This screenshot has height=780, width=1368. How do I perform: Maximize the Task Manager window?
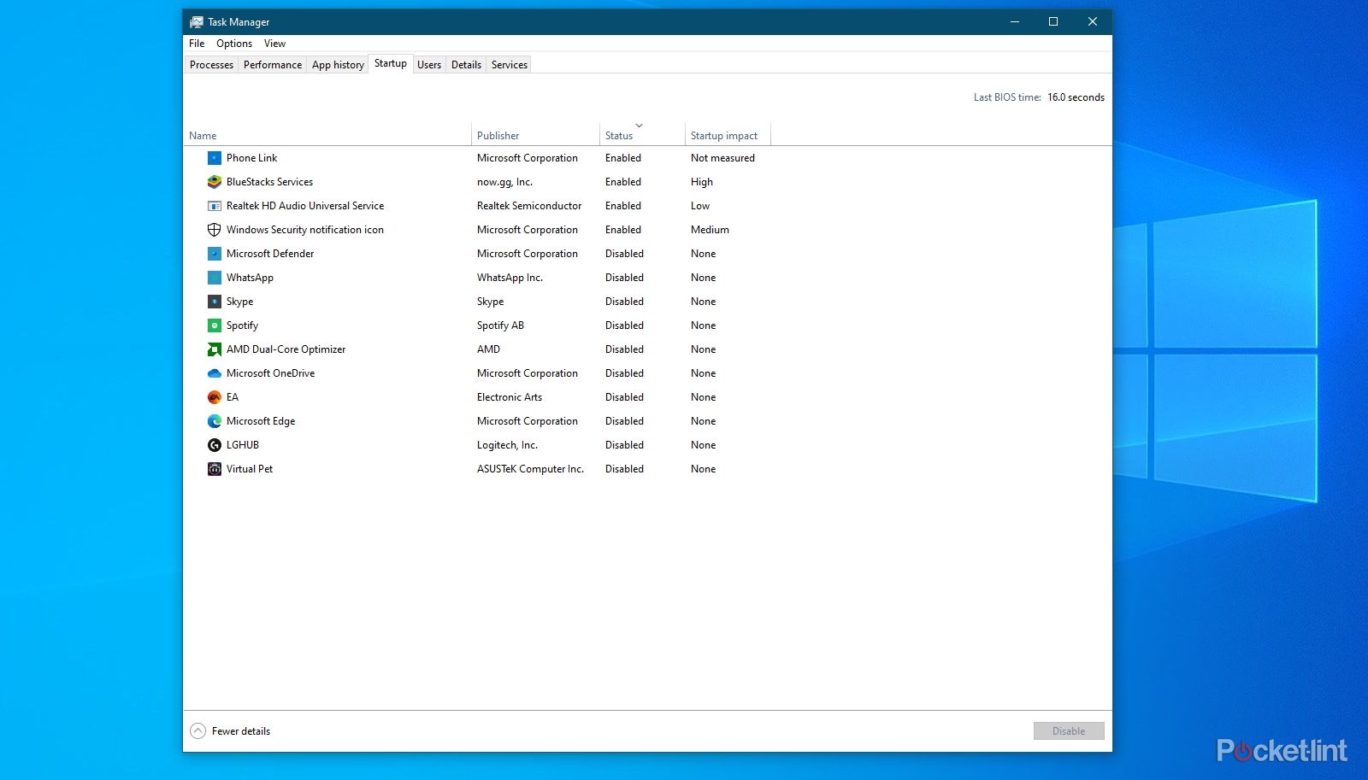(1053, 22)
